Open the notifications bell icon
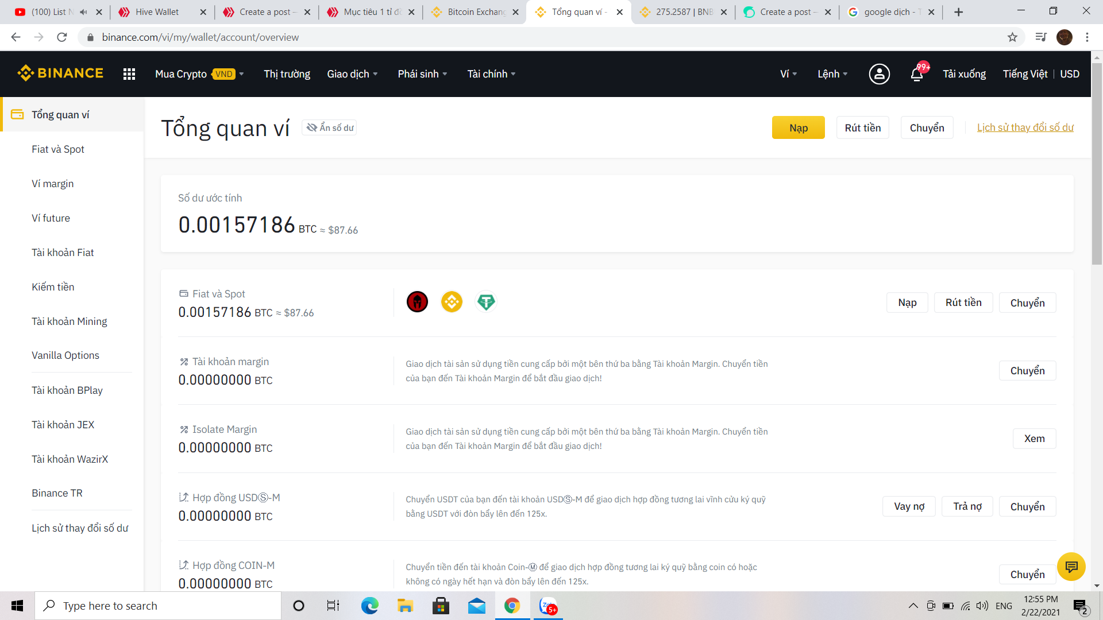 pos(917,74)
